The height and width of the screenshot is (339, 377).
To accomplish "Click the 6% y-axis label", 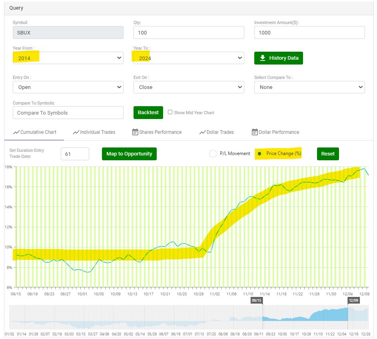I will click(x=9, y=287).
